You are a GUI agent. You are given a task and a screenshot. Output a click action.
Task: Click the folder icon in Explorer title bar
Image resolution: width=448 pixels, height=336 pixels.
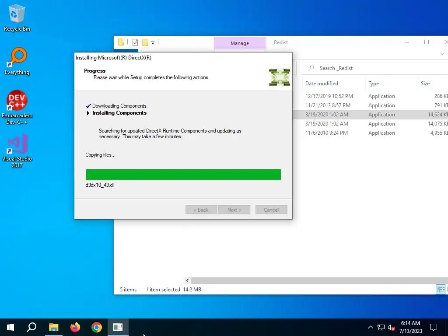(x=121, y=42)
